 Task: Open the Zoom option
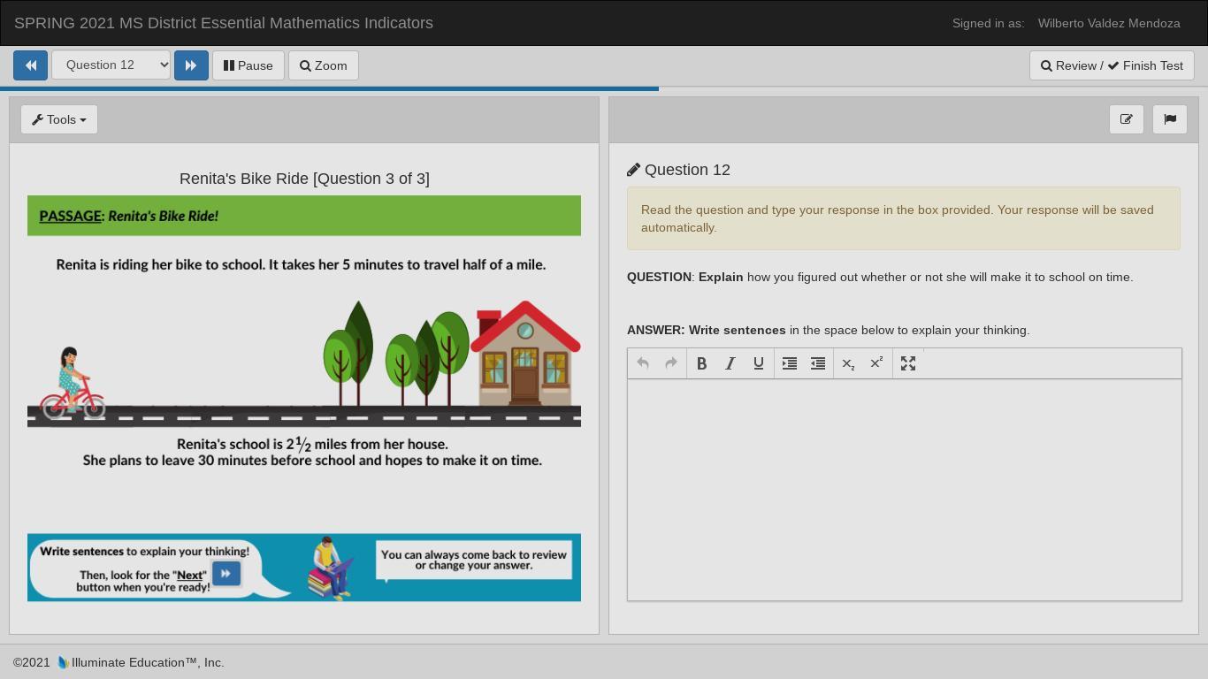[323, 65]
